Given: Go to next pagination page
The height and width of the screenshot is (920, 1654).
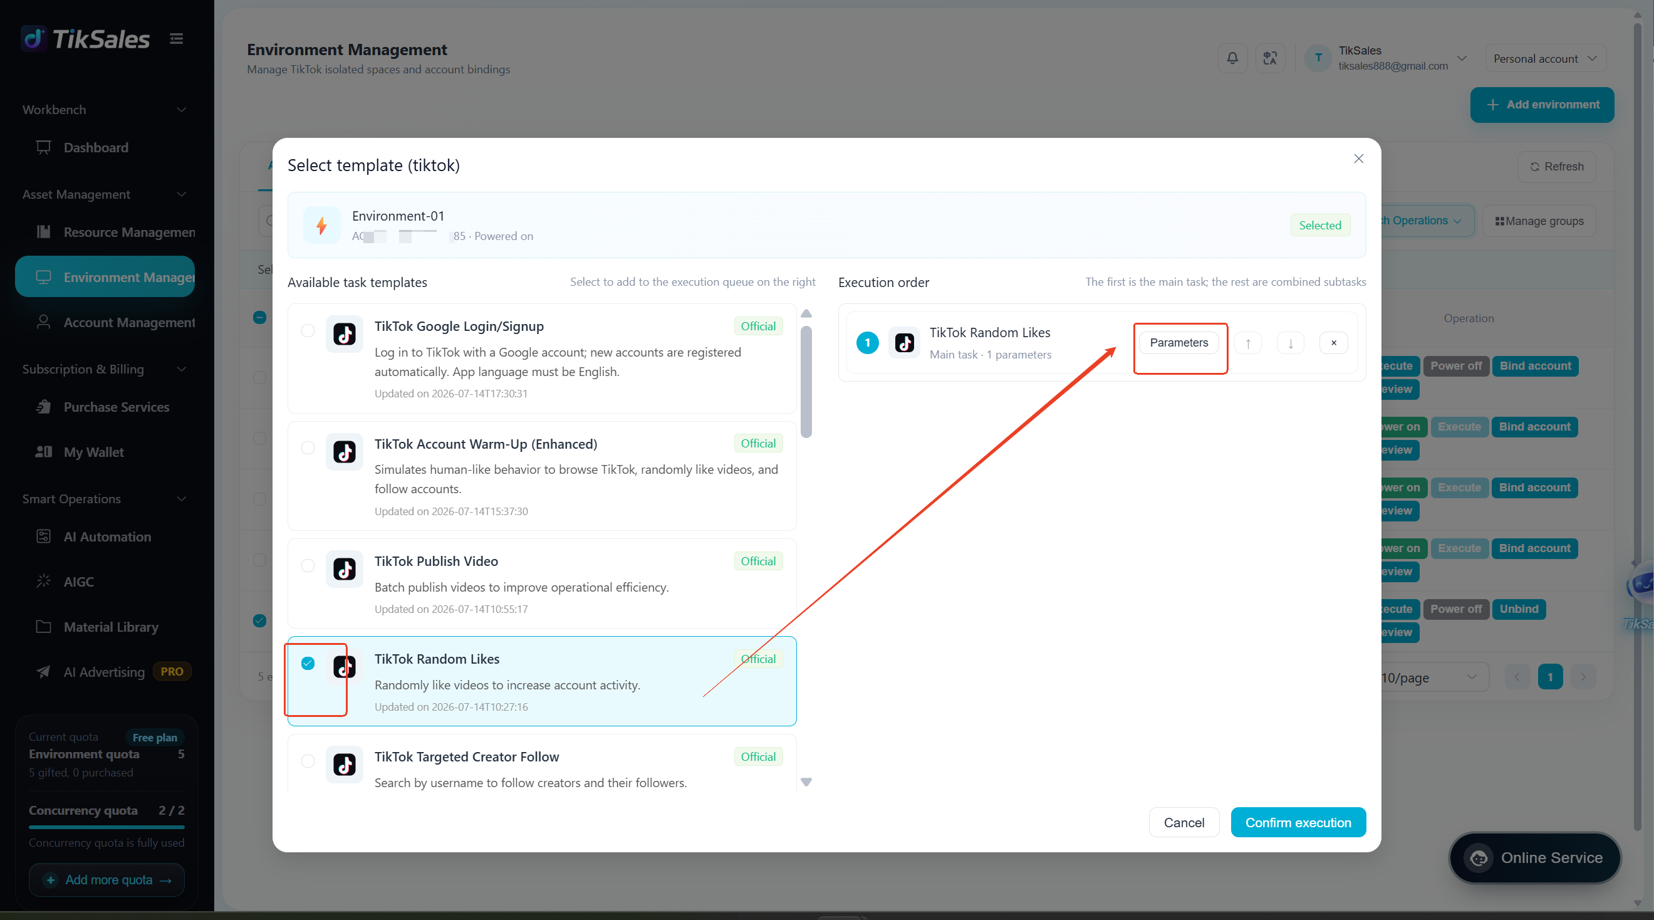Looking at the screenshot, I should 1583,677.
